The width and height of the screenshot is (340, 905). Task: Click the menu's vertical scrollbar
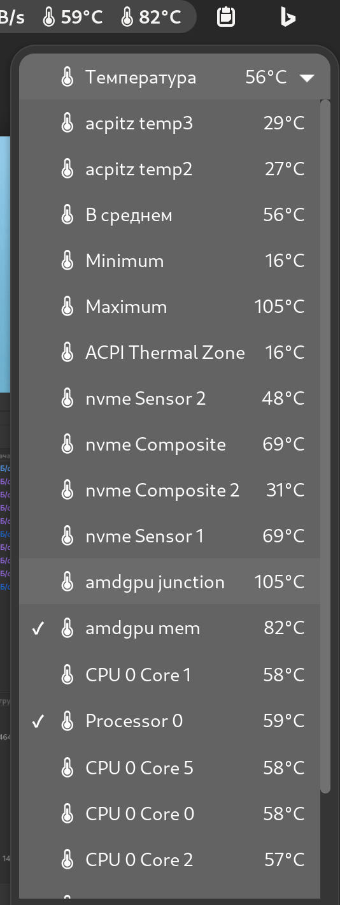325,446
